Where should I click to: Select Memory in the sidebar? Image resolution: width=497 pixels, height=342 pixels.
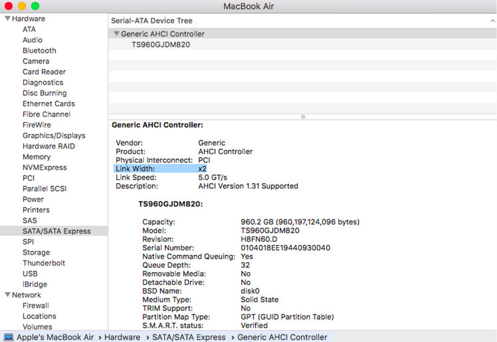[36, 157]
